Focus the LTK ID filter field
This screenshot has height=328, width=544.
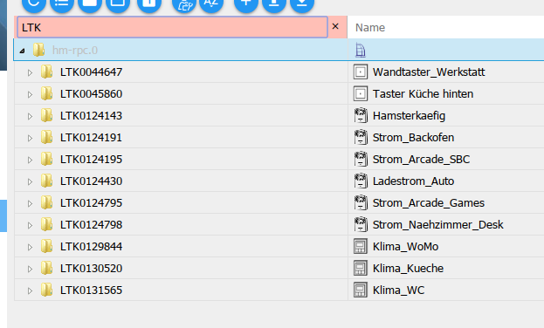coord(172,27)
